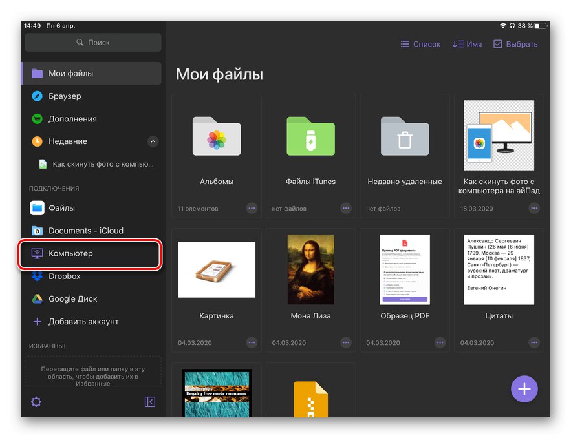Tap Добавить аккаунт
This screenshot has width=571, height=438.
[x=91, y=322]
